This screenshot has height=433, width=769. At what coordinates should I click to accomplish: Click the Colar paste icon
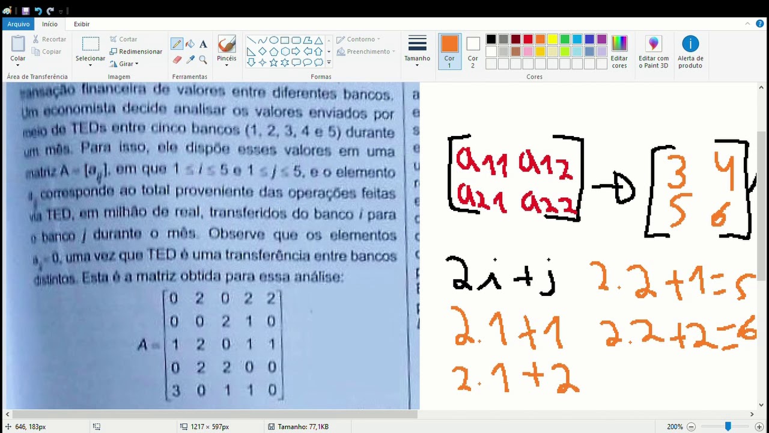point(18,44)
